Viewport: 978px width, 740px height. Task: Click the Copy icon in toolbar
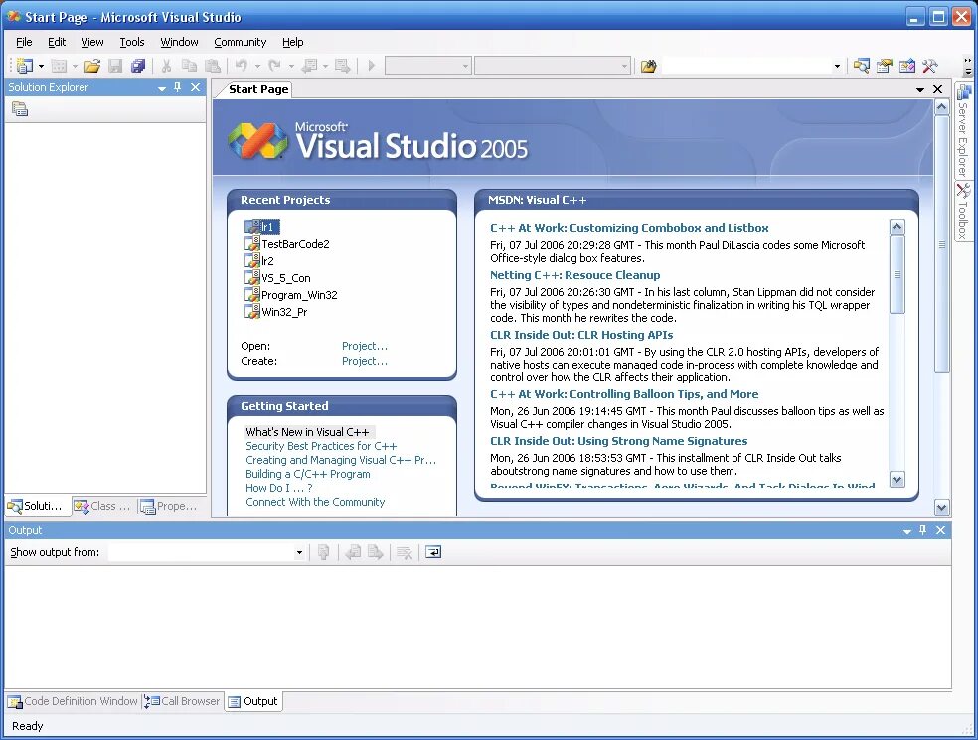189,66
